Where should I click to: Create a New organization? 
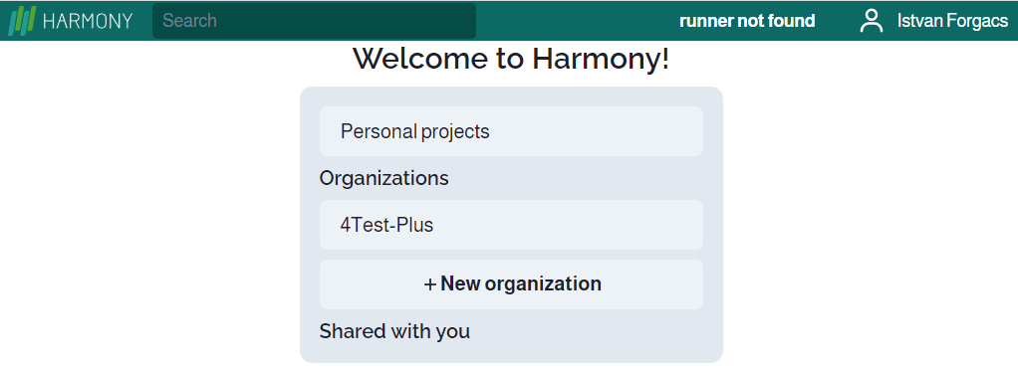coord(511,284)
